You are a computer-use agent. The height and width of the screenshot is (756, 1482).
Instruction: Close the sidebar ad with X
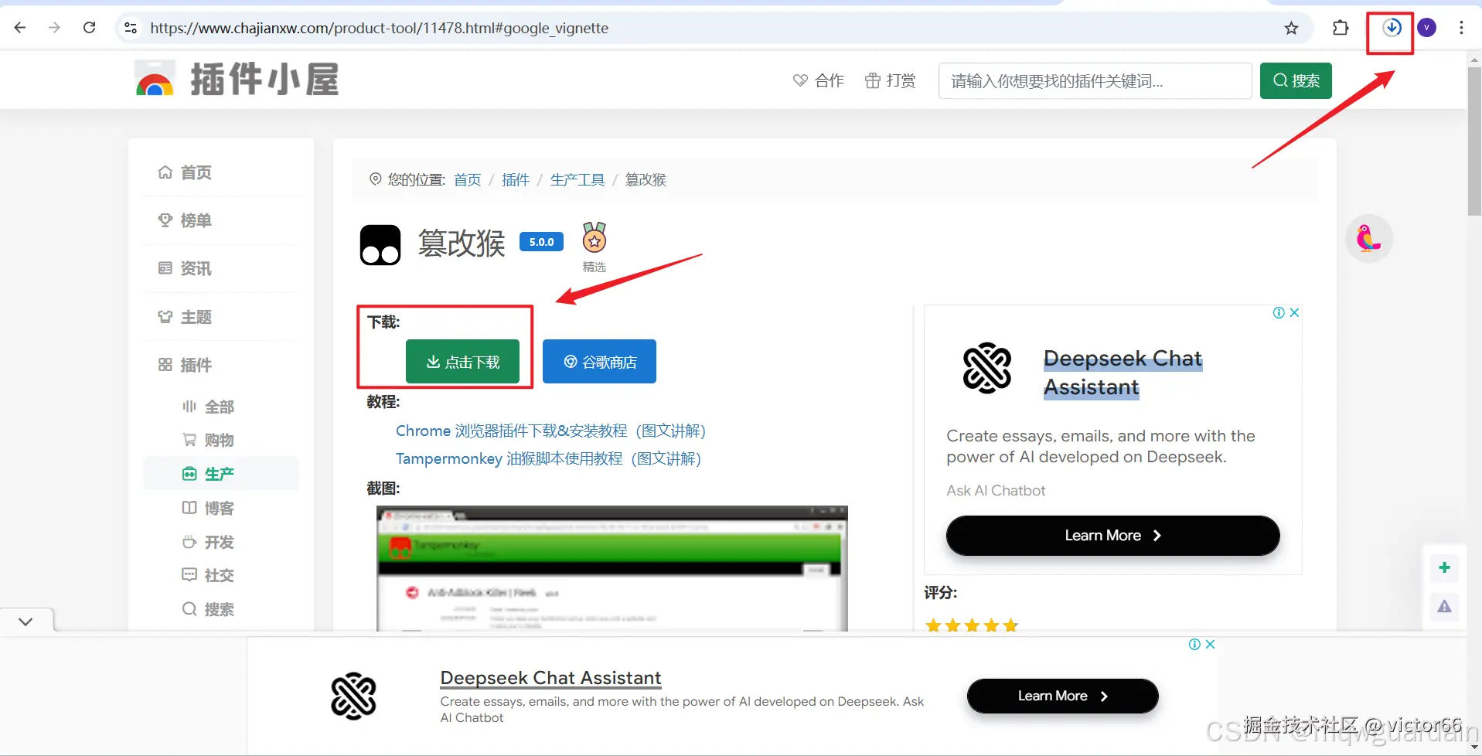coord(1294,312)
